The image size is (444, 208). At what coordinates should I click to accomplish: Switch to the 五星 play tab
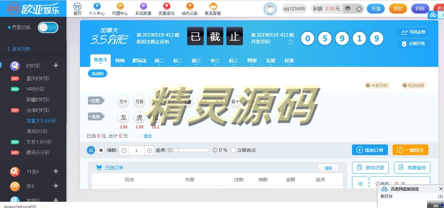click(x=270, y=61)
